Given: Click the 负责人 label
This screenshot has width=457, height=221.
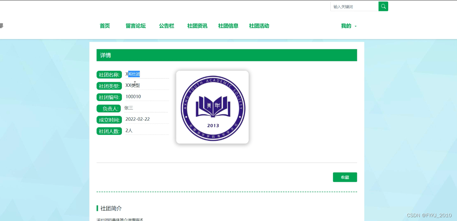Looking at the screenshot, I should pos(109,109).
